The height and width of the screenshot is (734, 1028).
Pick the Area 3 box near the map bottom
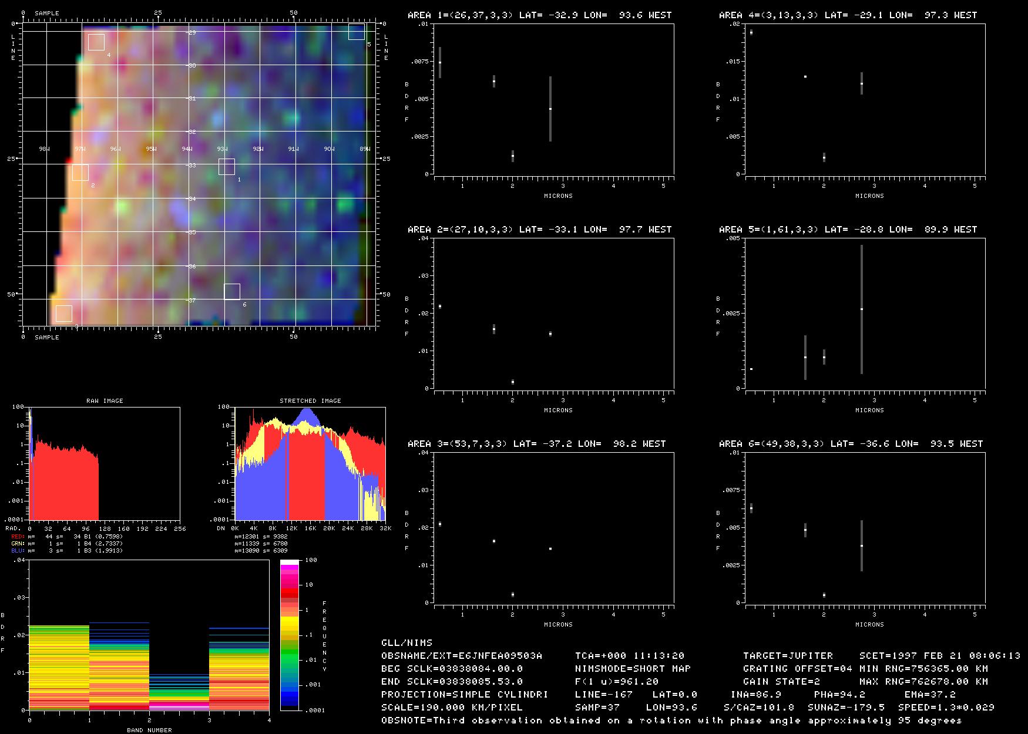tap(64, 314)
